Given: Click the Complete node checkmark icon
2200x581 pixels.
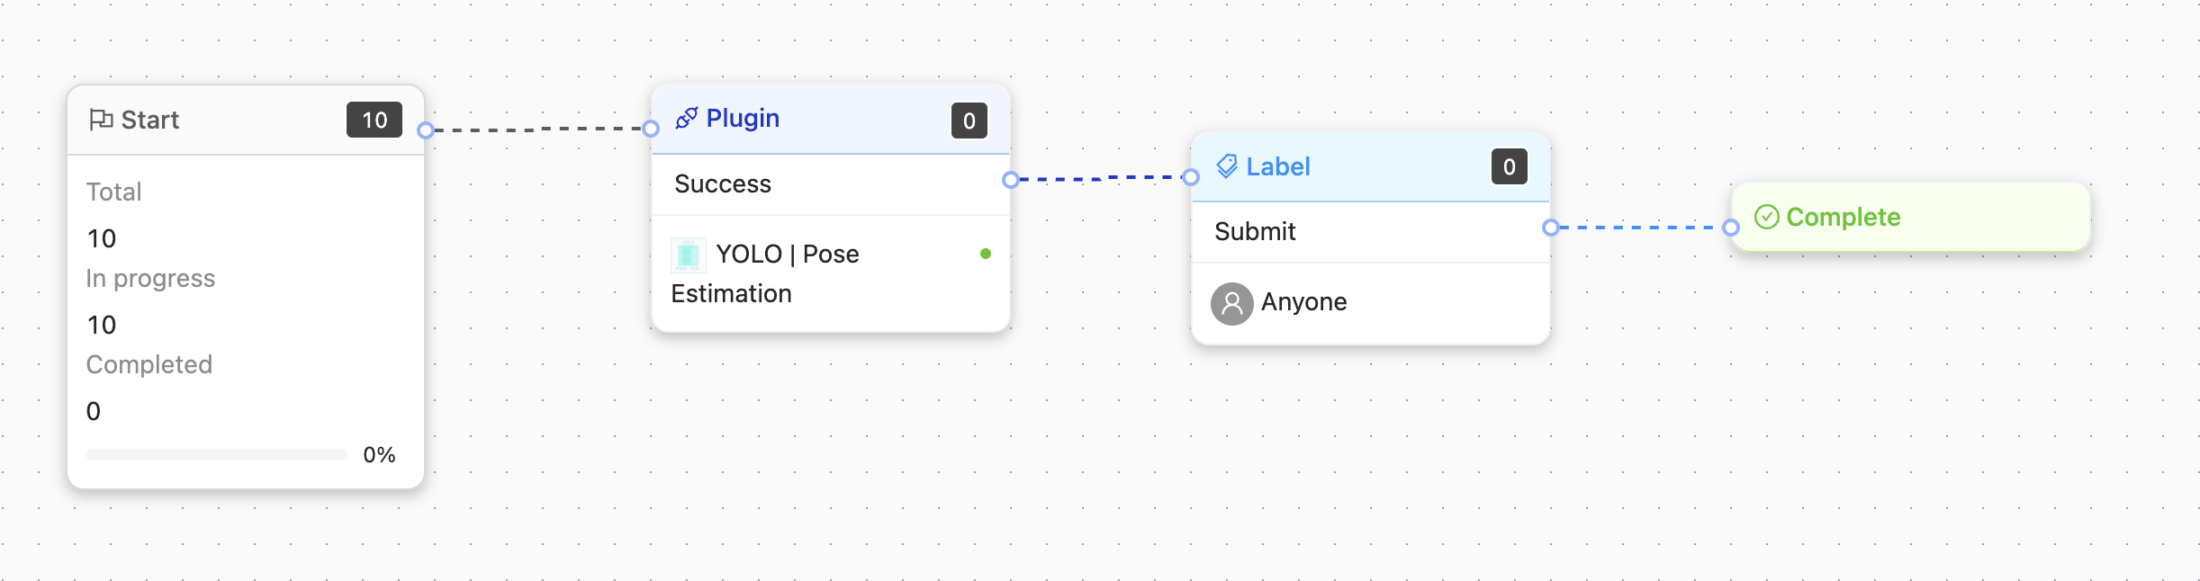Looking at the screenshot, I should tap(1766, 217).
